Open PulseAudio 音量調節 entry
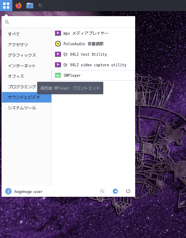186x238 pixels. [x=93, y=44]
